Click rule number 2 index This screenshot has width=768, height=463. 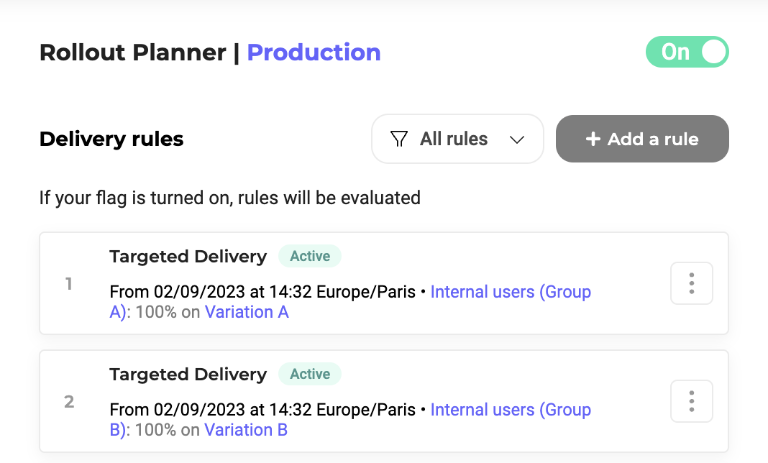[x=69, y=402]
